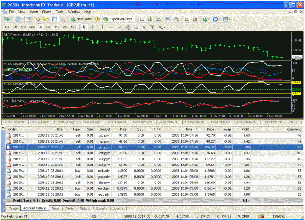Open the Periods clock icon
305x220 pixels.
point(215,19)
